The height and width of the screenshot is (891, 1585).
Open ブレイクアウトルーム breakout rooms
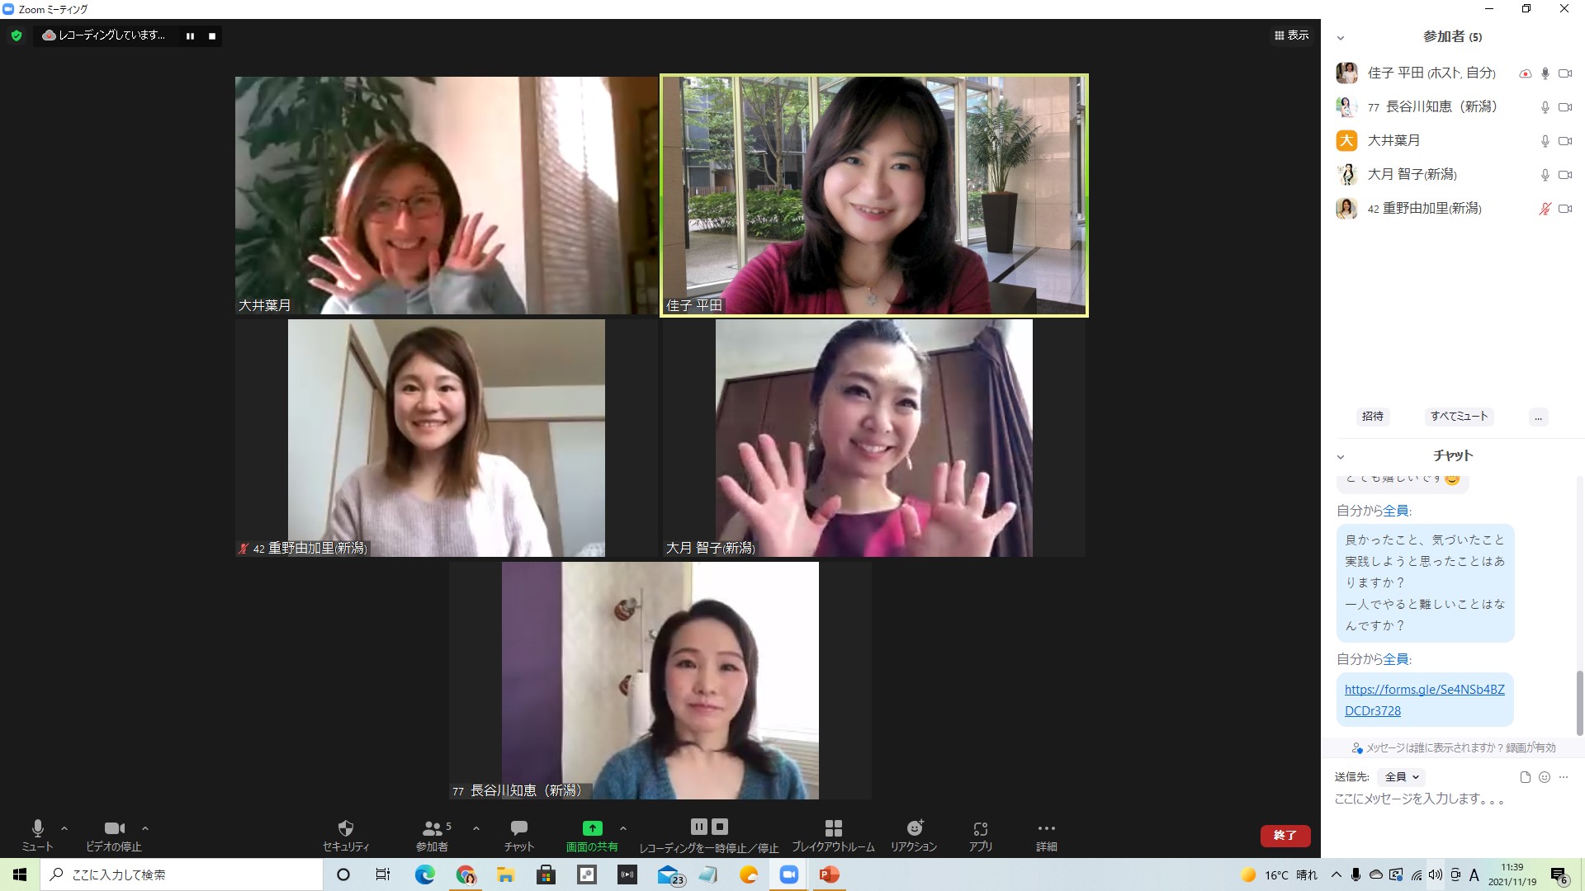tap(833, 835)
